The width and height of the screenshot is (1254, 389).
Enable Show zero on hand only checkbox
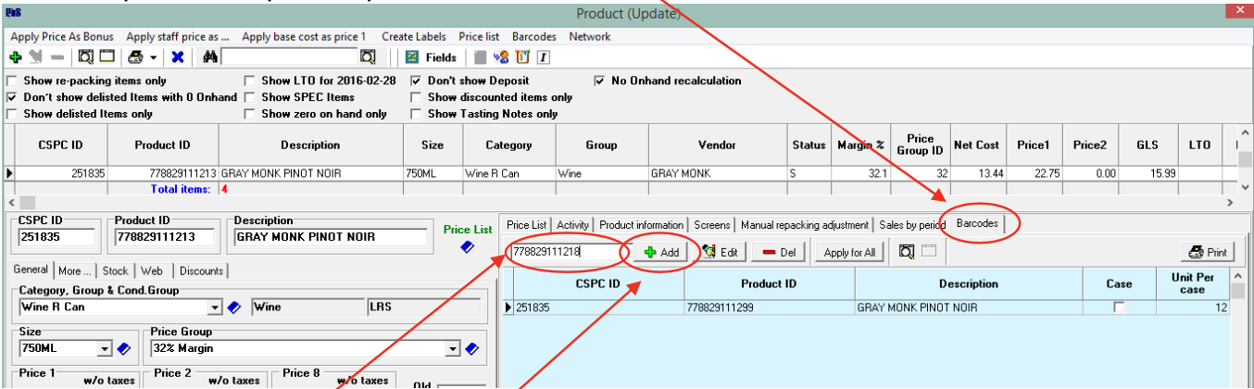point(250,113)
